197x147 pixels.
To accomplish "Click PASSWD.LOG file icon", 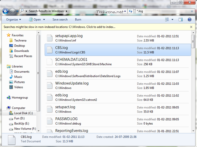I will click(x=50, y=121).
